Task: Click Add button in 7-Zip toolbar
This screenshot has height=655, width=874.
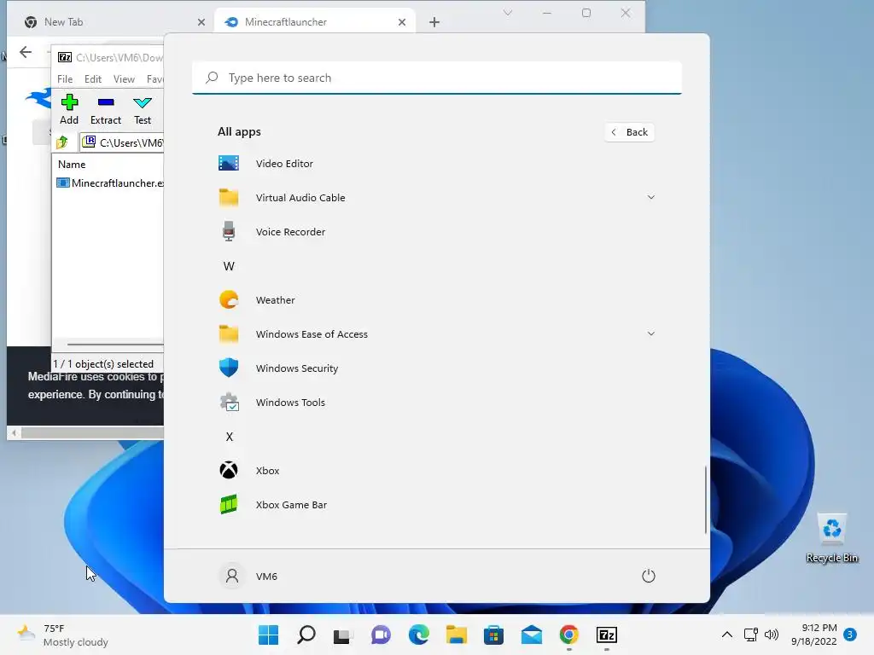Action: coord(69,109)
